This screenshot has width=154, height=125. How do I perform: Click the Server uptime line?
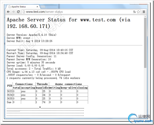(31, 62)
